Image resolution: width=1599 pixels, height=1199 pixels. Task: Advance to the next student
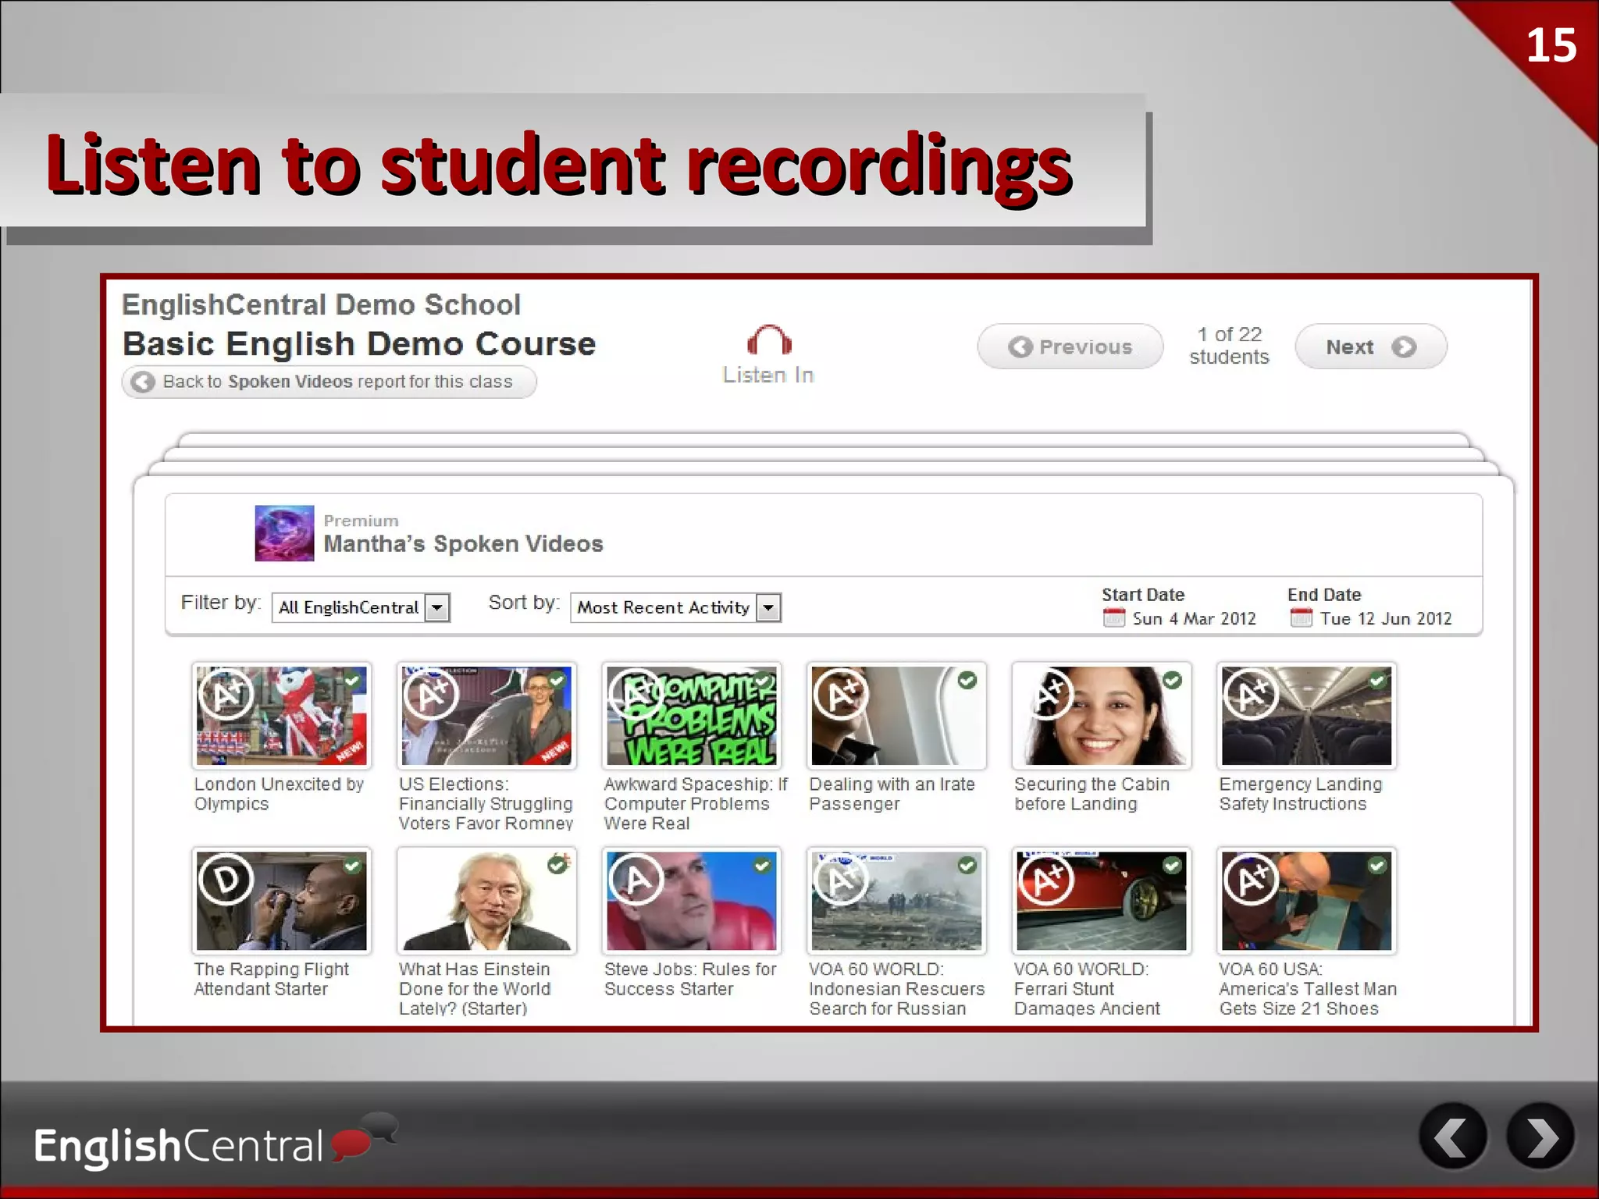[x=1371, y=347]
